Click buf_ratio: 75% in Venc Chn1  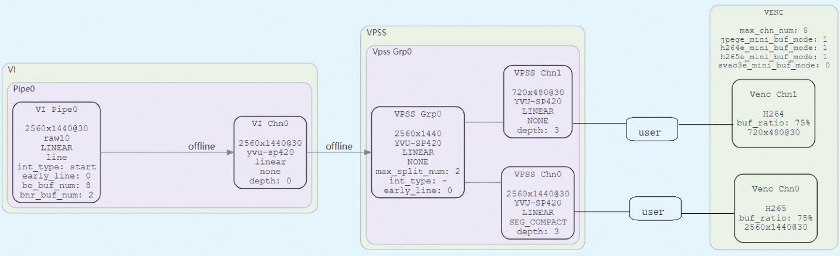(x=773, y=123)
